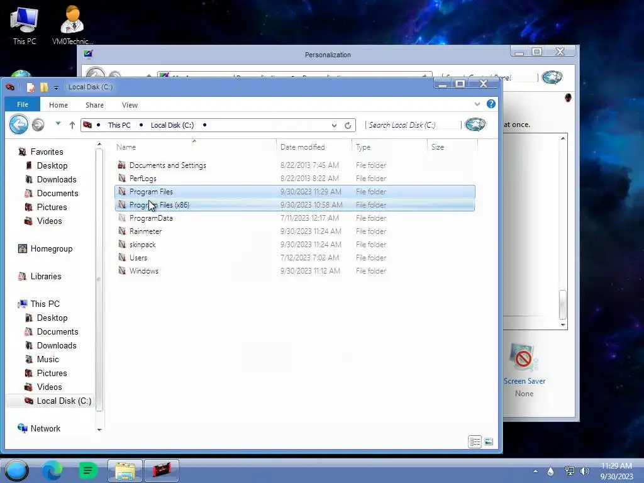Open File Explorer taskbar button
Image resolution: width=644 pixels, height=483 pixels.
125,470
